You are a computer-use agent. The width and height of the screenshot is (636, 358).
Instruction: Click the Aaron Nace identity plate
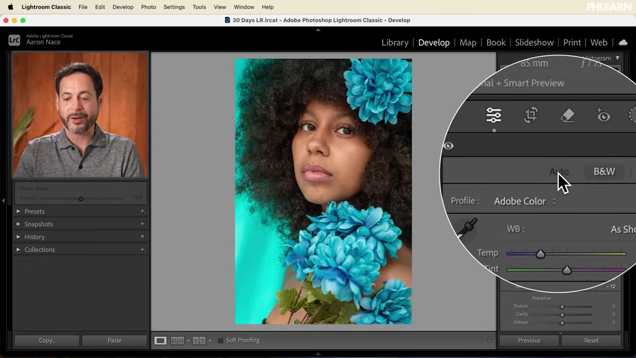43,42
